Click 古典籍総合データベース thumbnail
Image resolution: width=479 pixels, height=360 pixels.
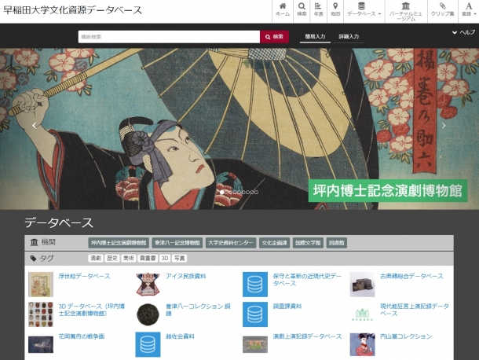click(362, 285)
